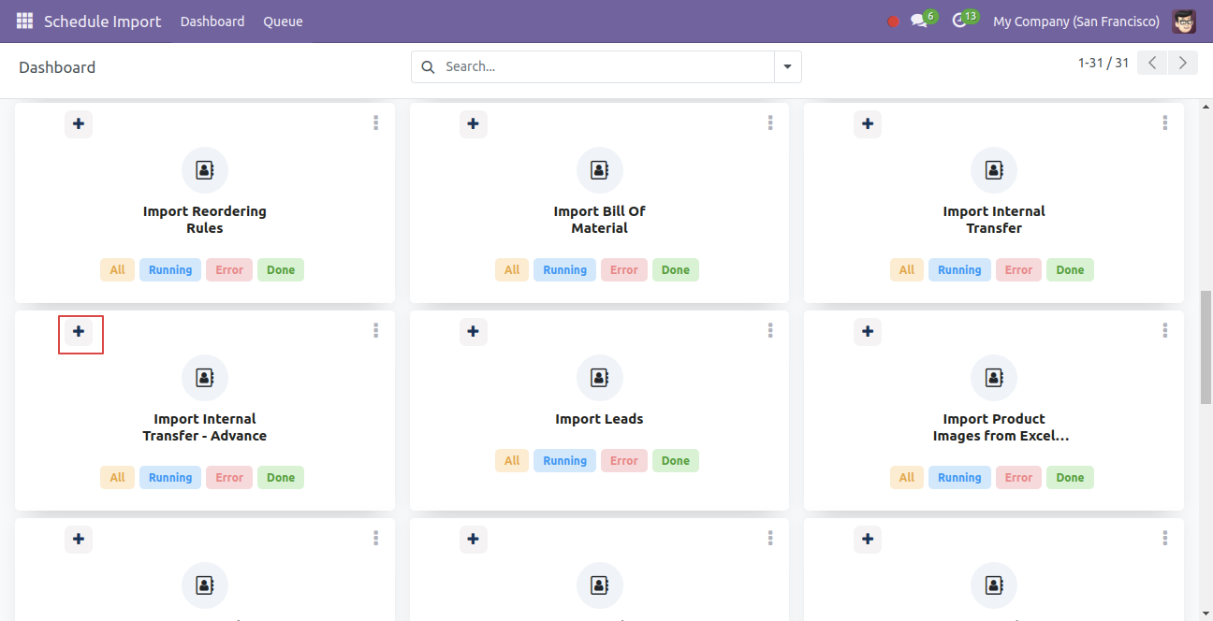Screen dimensions: 1213x621
Task: Open the apps grid home menu
Action: click(x=24, y=21)
